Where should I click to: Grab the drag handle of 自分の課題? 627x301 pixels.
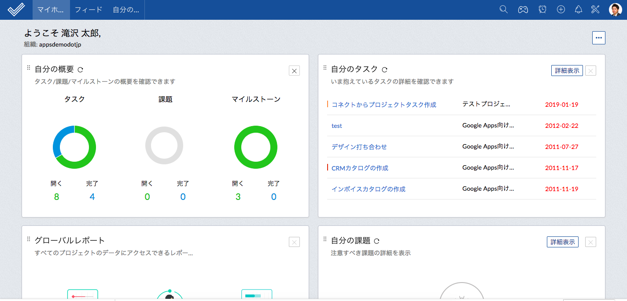pyautogui.click(x=325, y=239)
